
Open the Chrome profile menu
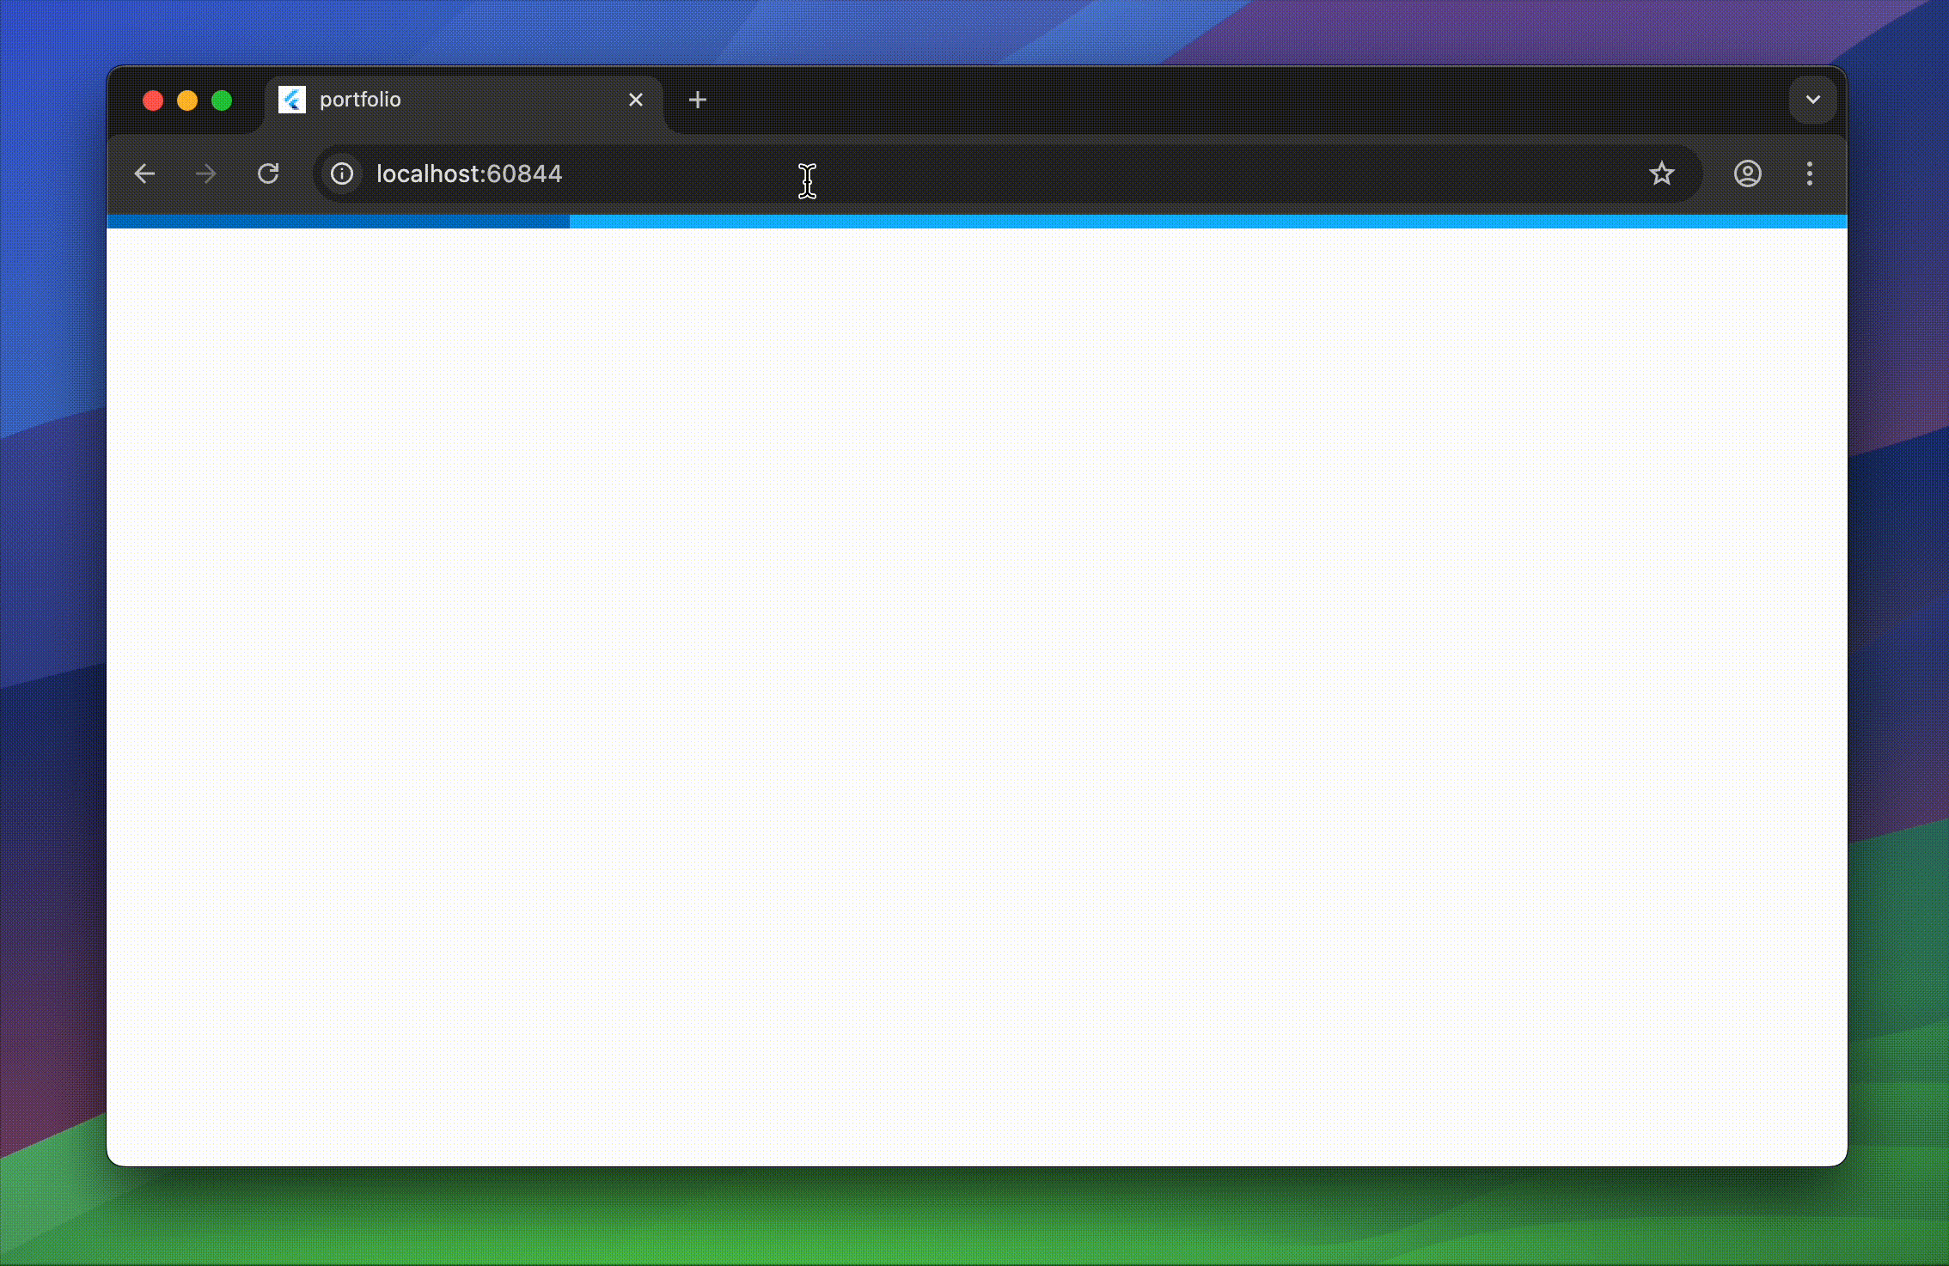coord(1748,174)
